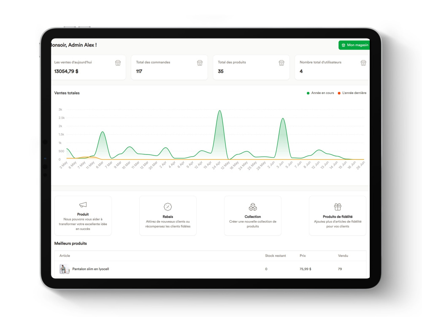The width and height of the screenshot is (422, 317).
Task: Open the Produits de fidélité card title
Action: coord(338,217)
